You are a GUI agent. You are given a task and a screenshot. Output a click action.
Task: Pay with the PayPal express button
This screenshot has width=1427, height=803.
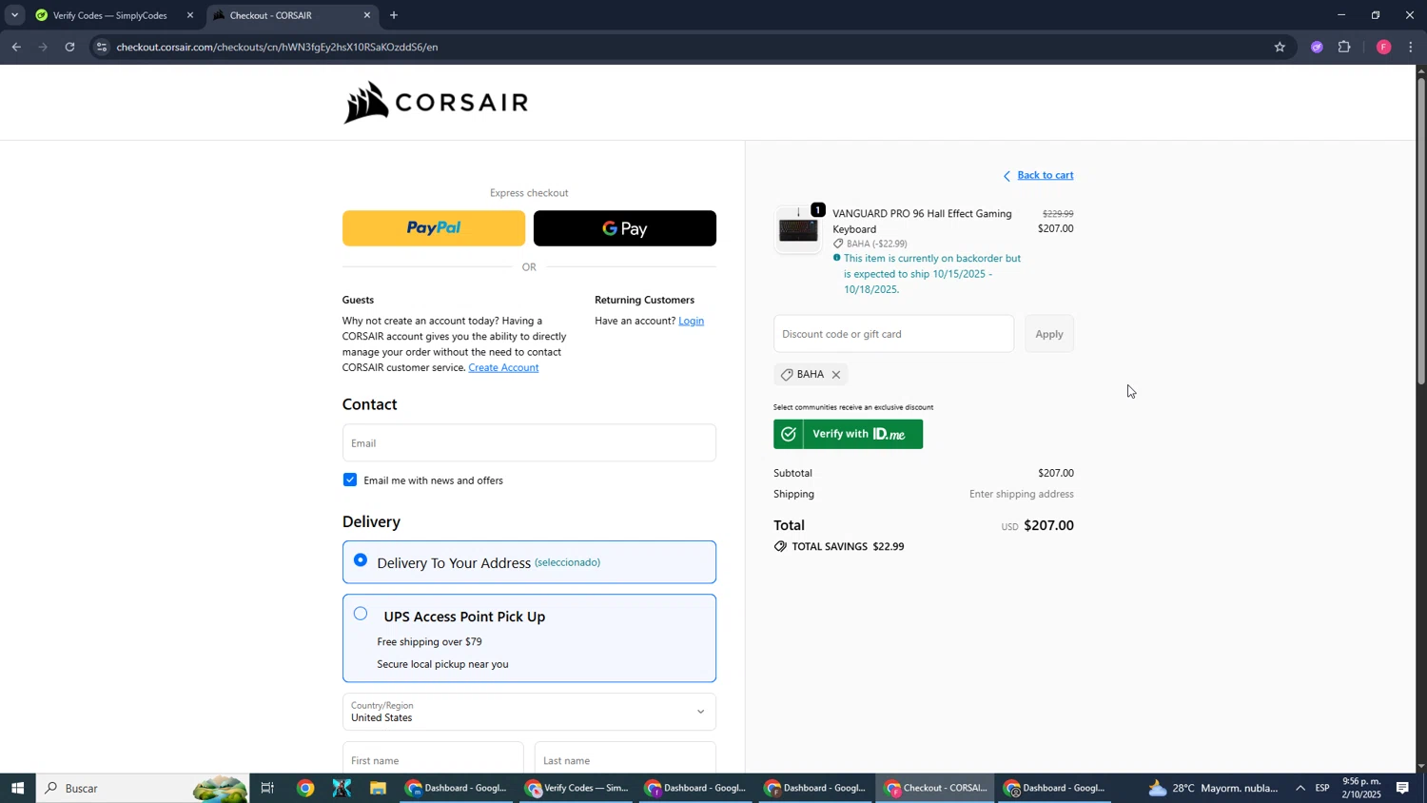coord(434,228)
